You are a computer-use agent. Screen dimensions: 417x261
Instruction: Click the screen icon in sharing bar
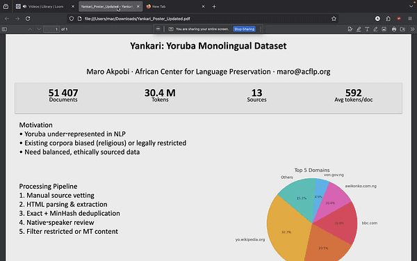tap(171, 29)
